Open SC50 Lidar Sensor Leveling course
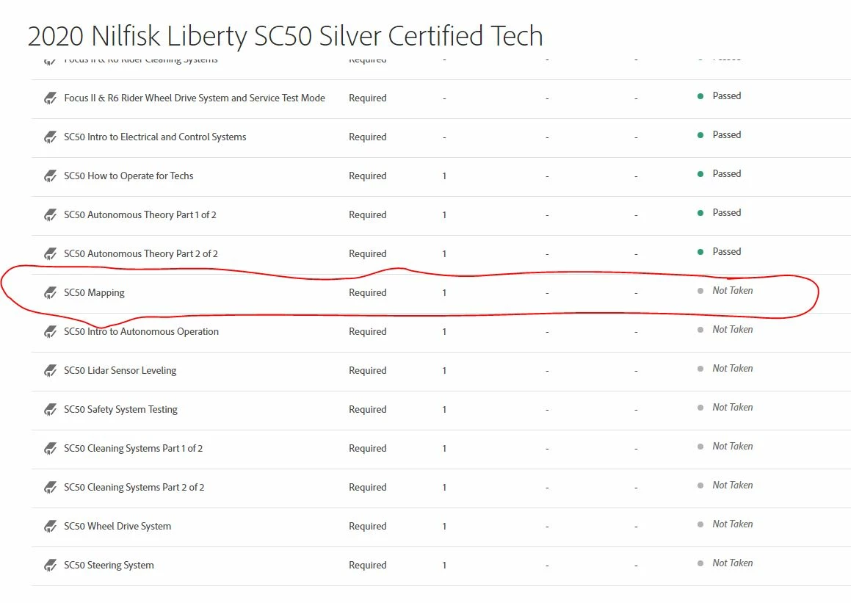Screen dimensions: 851x603 (x=120, y=371)
